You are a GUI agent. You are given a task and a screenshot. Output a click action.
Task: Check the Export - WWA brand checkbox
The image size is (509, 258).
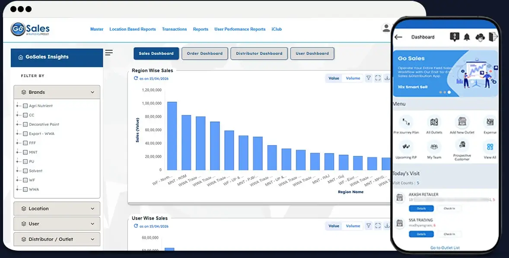pos(25,134)
